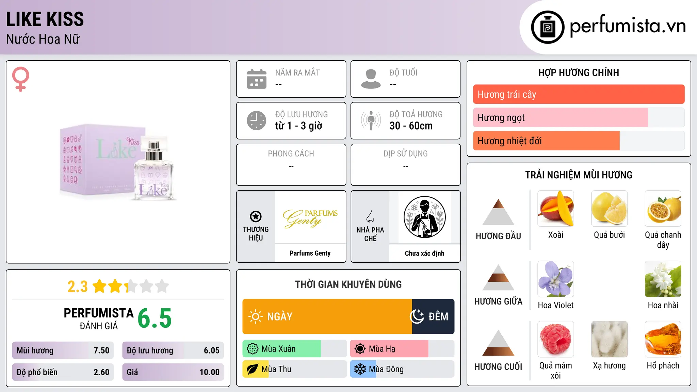
Task: Click the Hợp hương chính heading
Action: pos(579,72)
